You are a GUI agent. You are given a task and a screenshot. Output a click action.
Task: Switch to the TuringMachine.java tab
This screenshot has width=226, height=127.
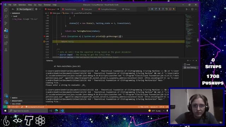(x=108, y=9)
